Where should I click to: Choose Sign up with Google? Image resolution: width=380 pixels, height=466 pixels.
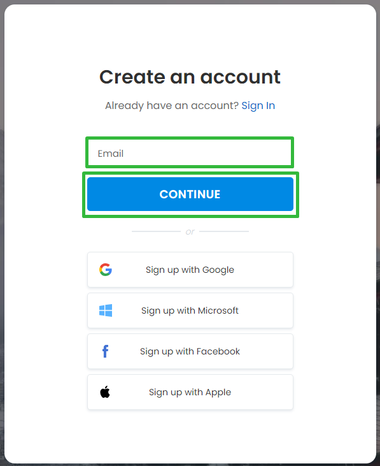(190, 270)
